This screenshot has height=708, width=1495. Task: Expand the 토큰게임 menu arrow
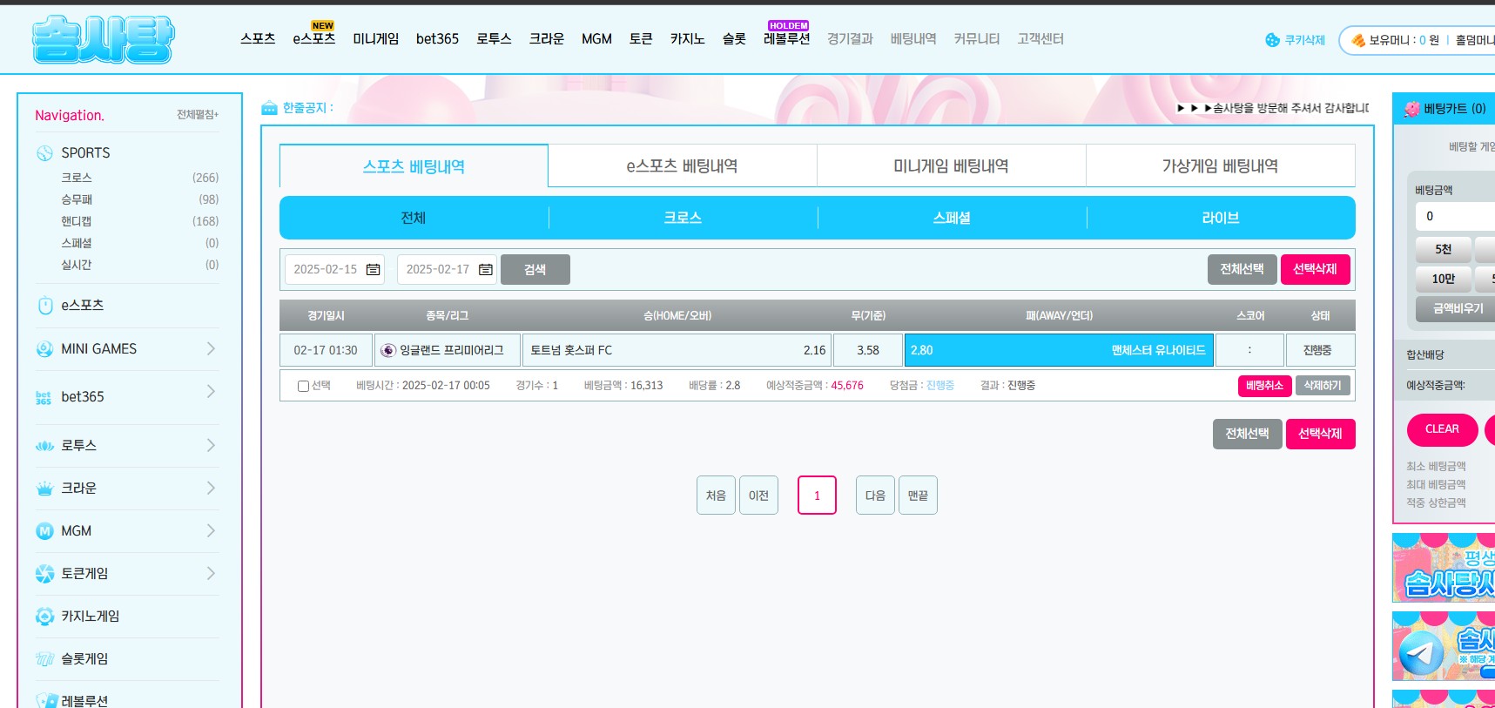point(211,574)
